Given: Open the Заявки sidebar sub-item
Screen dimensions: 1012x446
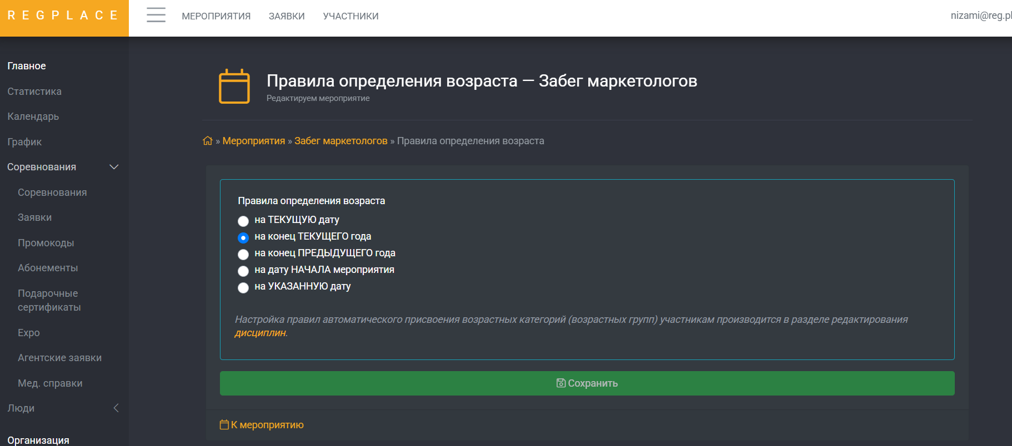Looking at the screenshot, I should tap(34, 217).
